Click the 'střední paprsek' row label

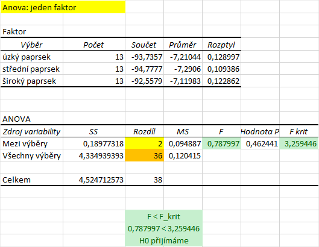[x=32, y=69]
